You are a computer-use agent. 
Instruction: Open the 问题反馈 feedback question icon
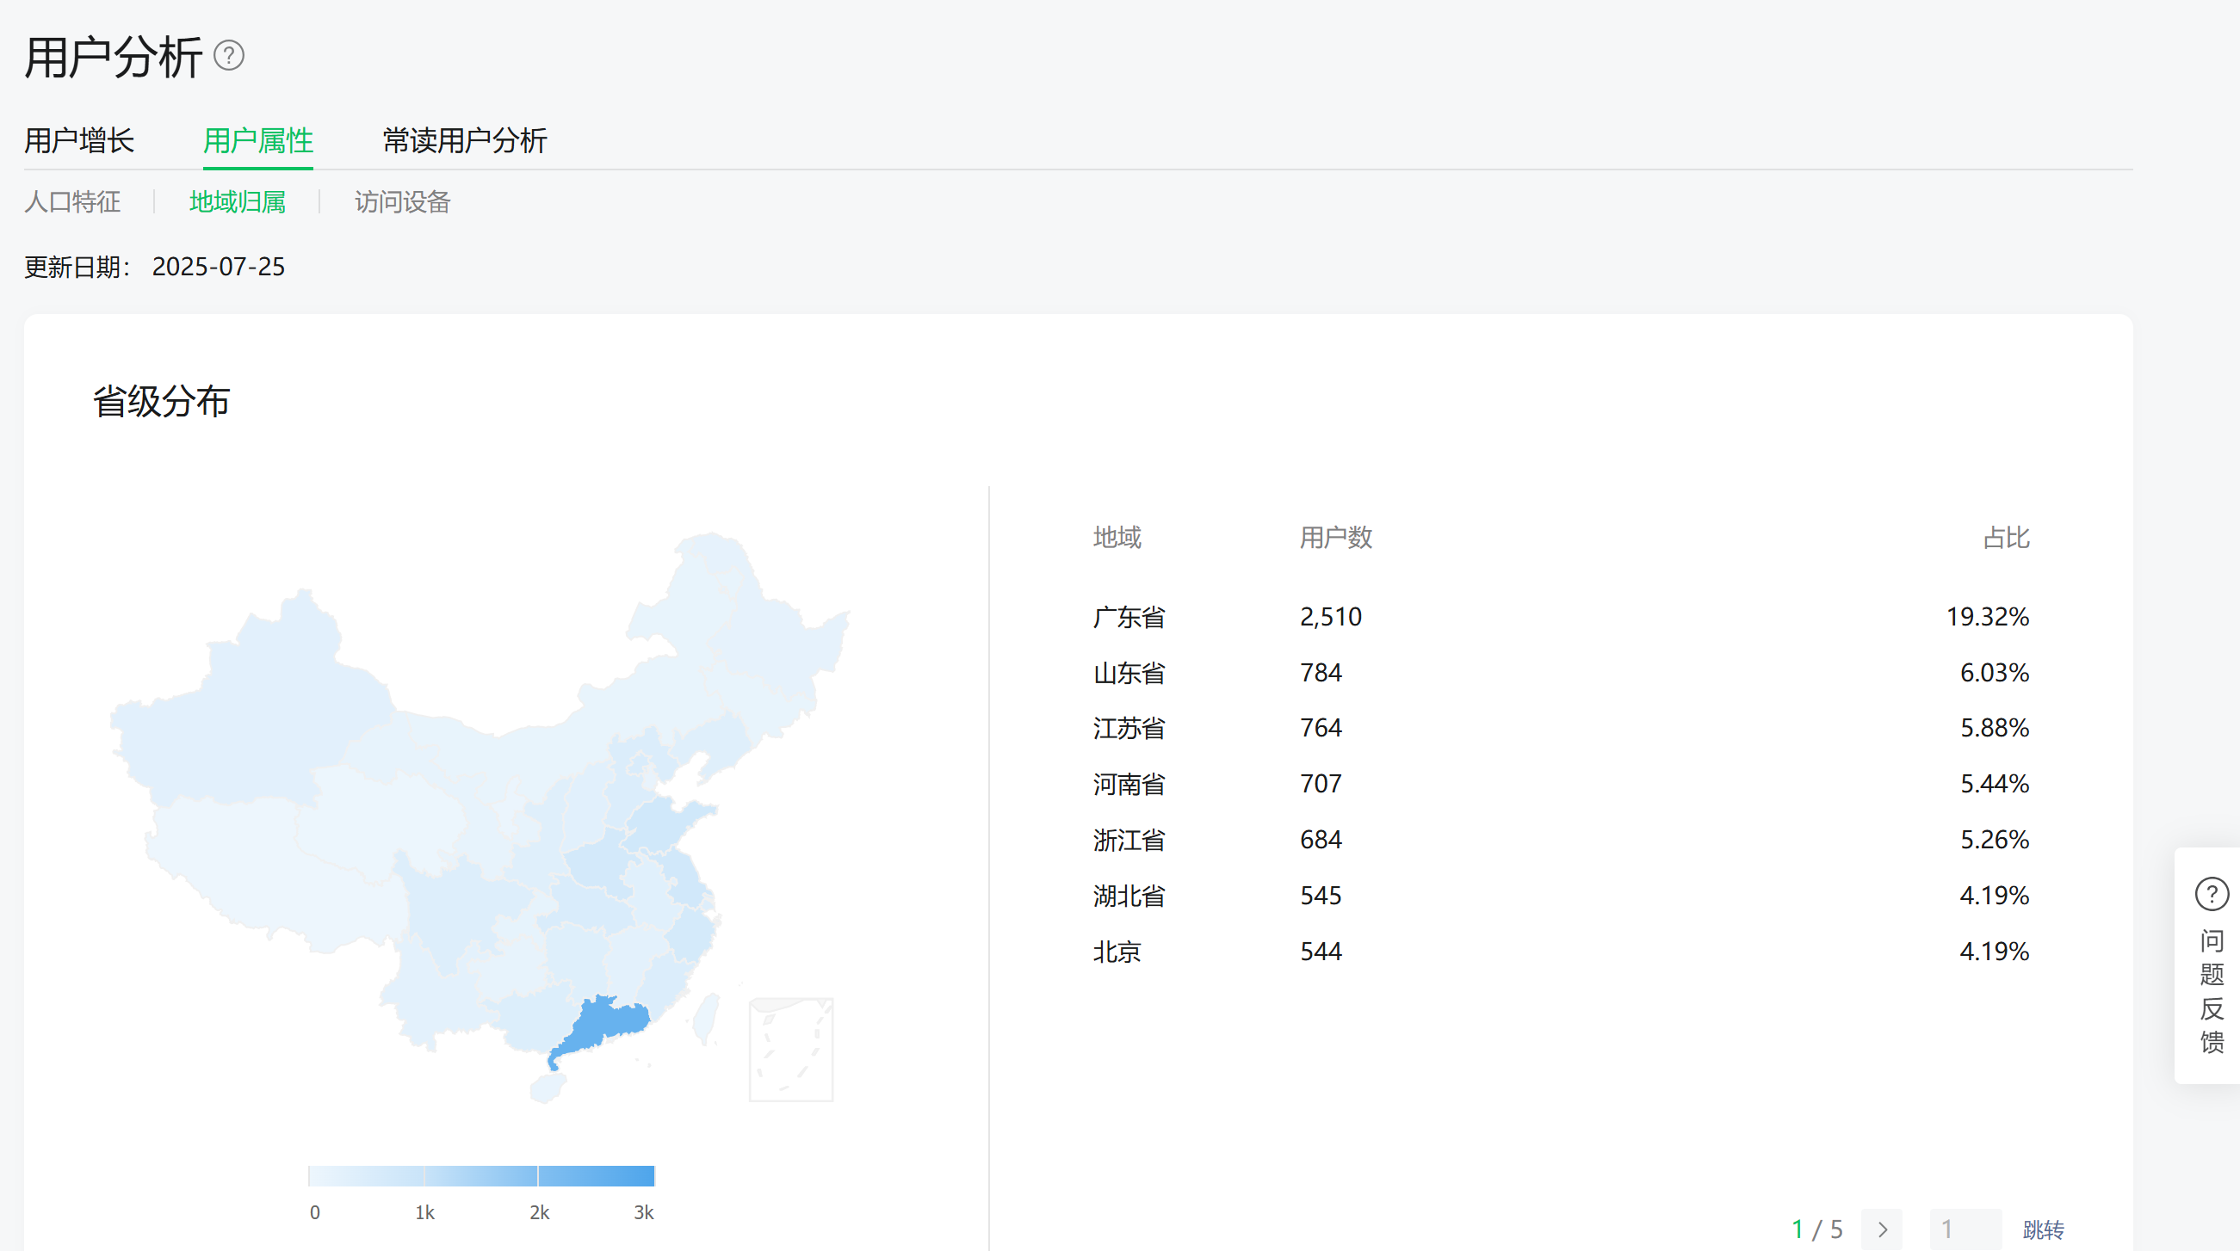tap(2212, 894)
